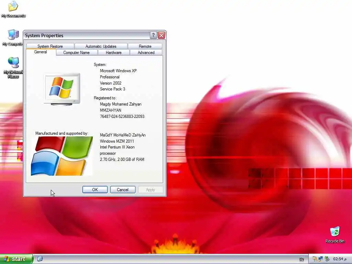Viewport: 352px width, 264px height.
Task: Click the 'System:' heading label
Action: (x=100, y=65)
